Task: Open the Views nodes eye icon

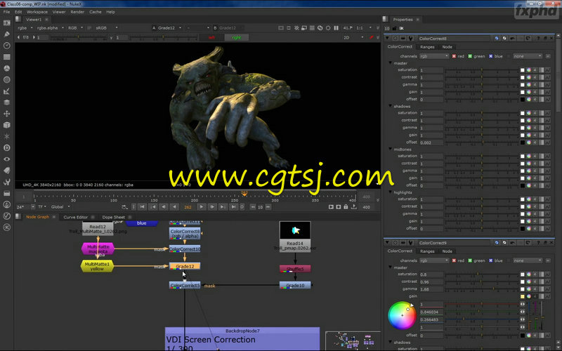Action: pyautogui.click(x=6, y=159)
